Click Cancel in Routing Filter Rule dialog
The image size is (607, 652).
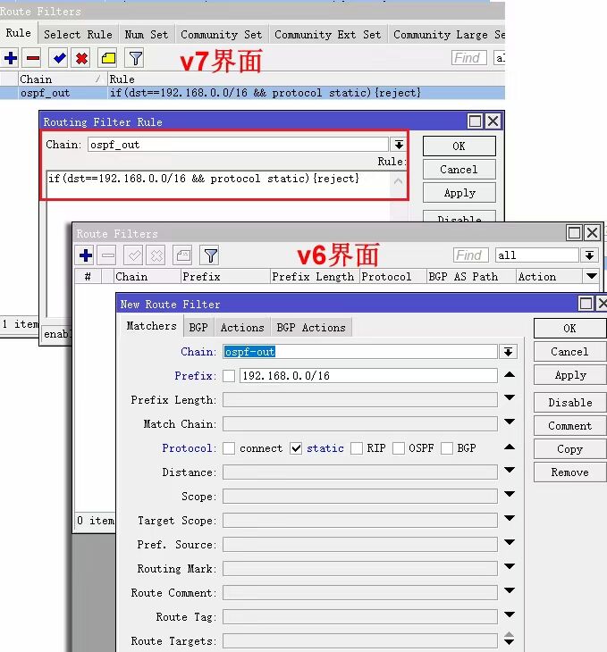(x=459, y=169)
